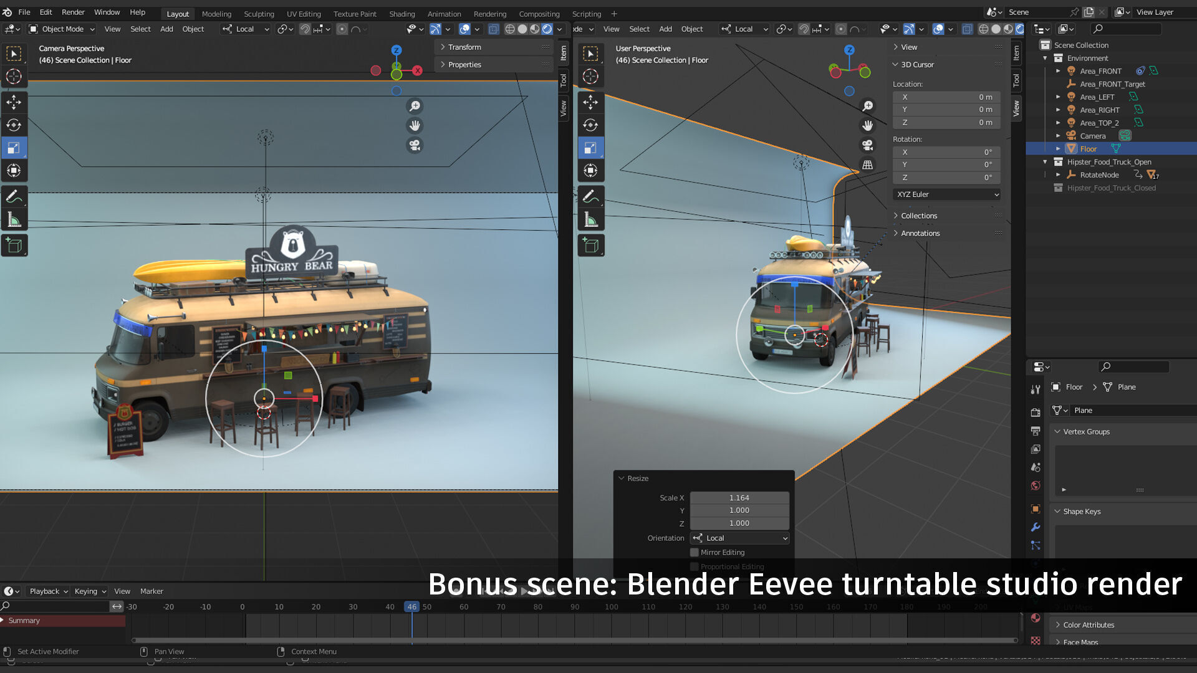Select the Camera object in outliner
The height and width of the screenshot is (673, 1197).
point(1092,136)
